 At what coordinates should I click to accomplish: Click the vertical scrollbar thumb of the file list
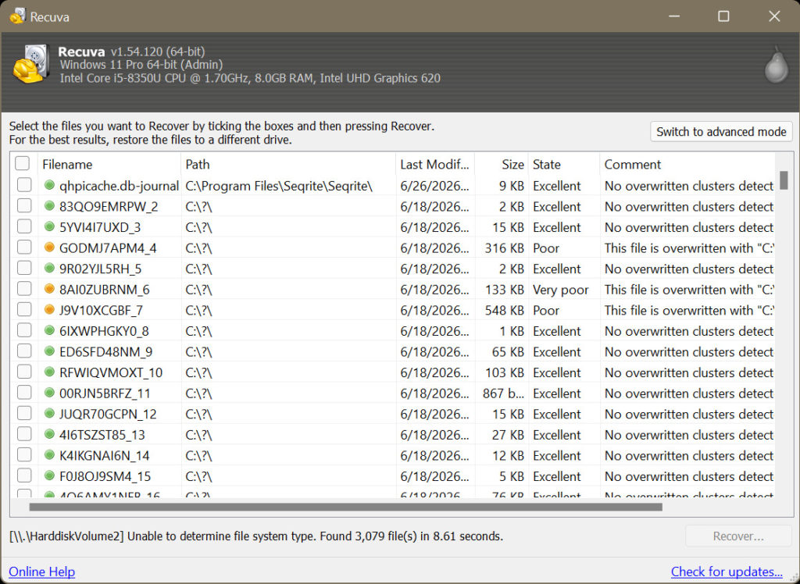coord(784,180)
